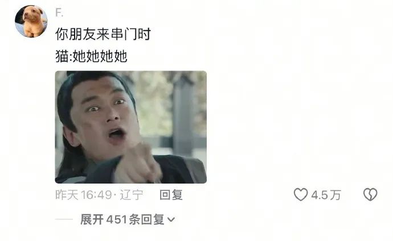The width and height of the screenshot is (393, 241).
Task: Click the 4.5万 like count
Action: click(326, 195)
